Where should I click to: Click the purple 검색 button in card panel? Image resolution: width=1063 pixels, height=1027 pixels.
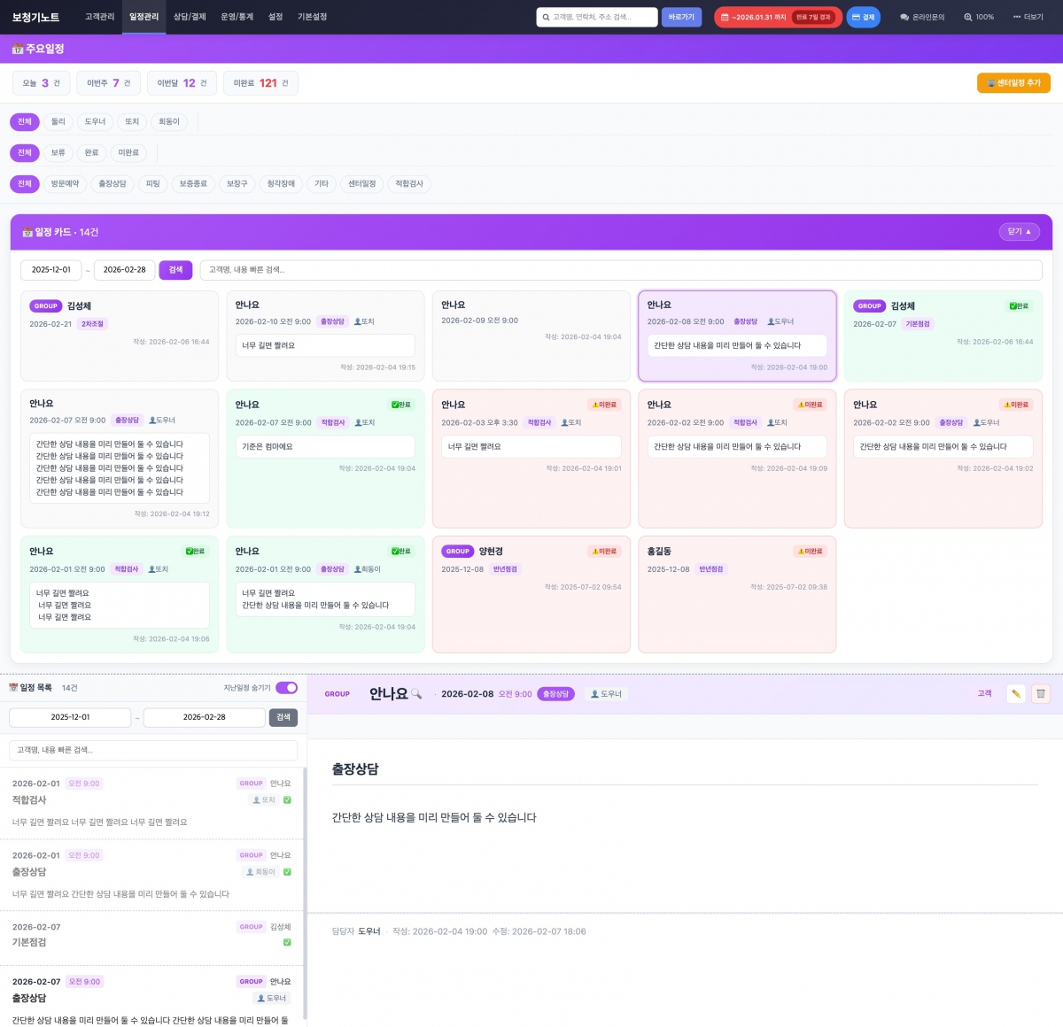pos(175,270)
